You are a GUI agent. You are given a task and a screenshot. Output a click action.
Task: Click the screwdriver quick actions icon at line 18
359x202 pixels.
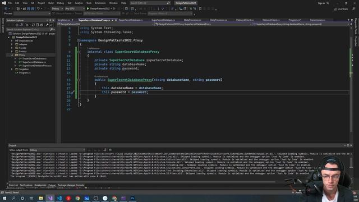pos(72,92)
